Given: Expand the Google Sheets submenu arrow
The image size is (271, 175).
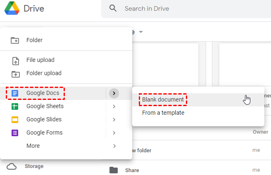Looking at the screenshot, I should click(114, 106).
